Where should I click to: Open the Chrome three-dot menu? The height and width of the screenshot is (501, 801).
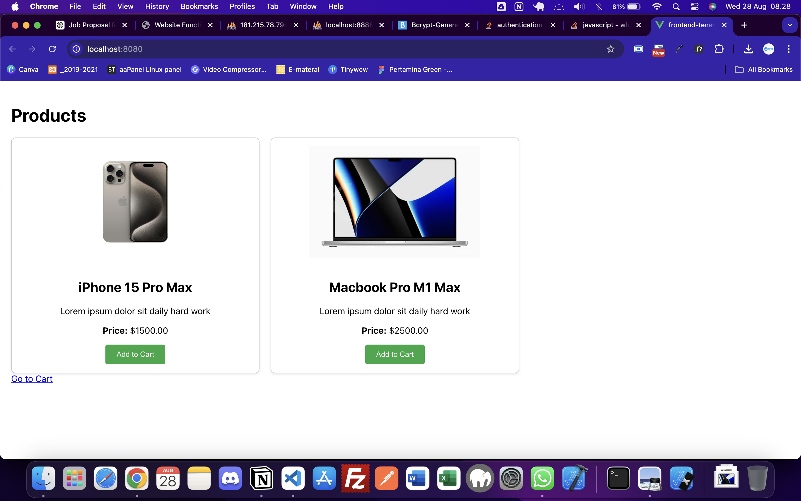[789, 49]
